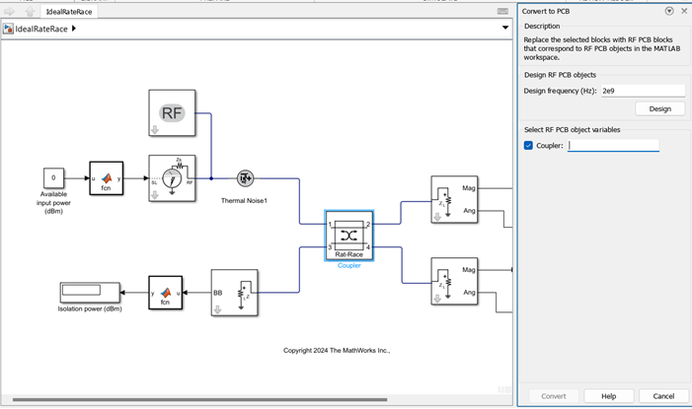Select the lower MATLAB fcn block
Image resolution: width=692 pixels, height=409 pixels.
coord(166,293)
